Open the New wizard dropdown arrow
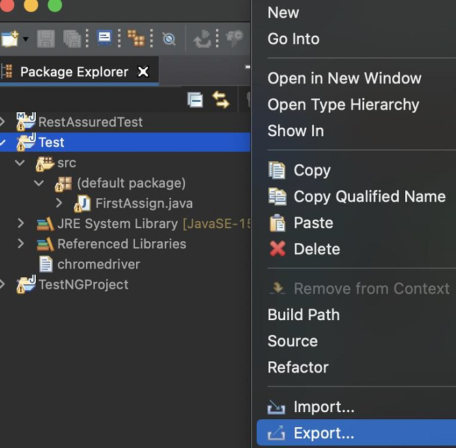This screenshot has height=448, width=456. click(x=25, y=39)
